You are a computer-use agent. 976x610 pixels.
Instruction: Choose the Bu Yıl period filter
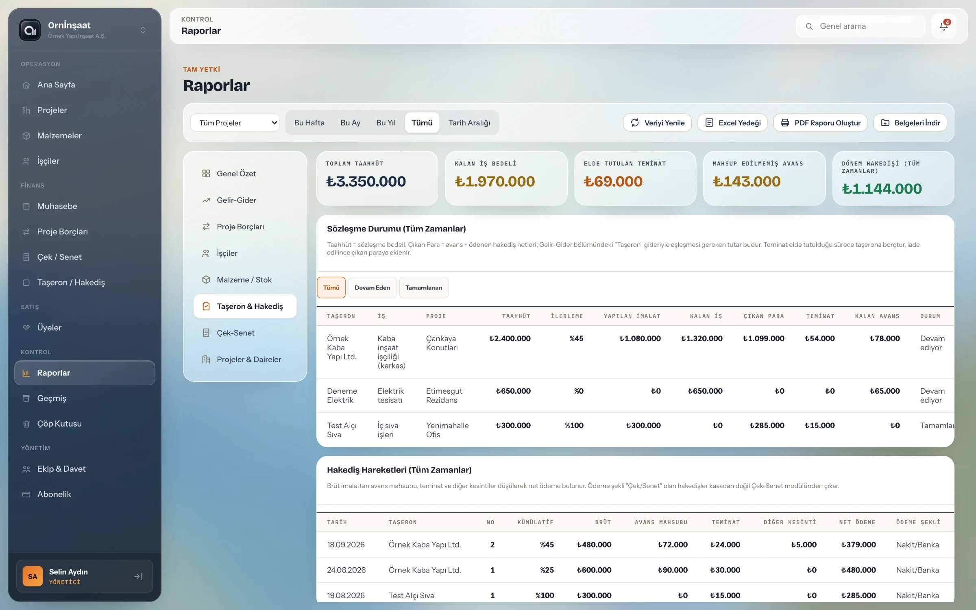386,123
